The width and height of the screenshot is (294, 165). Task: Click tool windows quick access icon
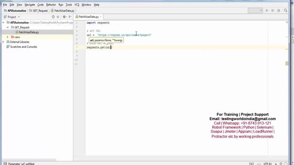pos(5,164)
